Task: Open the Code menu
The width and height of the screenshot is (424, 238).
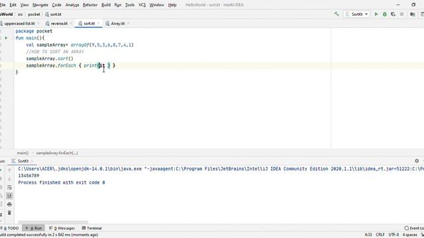Action: pyautogui.click(x=56, y=5)
